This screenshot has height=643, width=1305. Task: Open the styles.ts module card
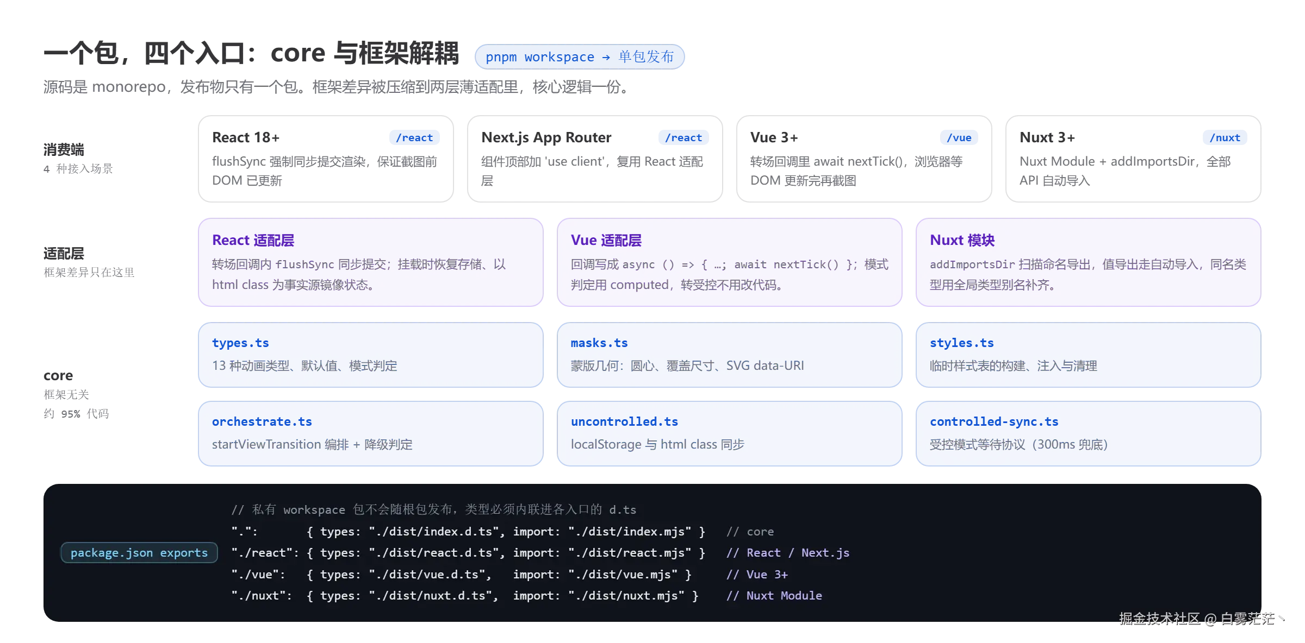[1089, 355]
